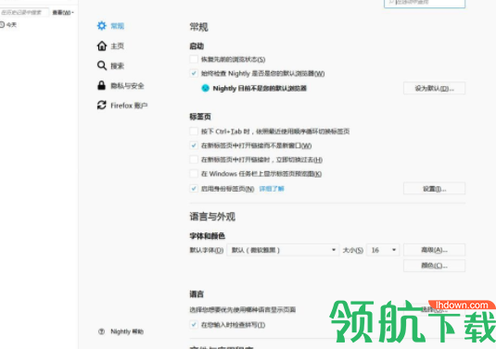Image resolution: width=496 pixels, height=349 pixels.
Task: Open the 默认字体 font dropdown
Action: coord(283,250)
